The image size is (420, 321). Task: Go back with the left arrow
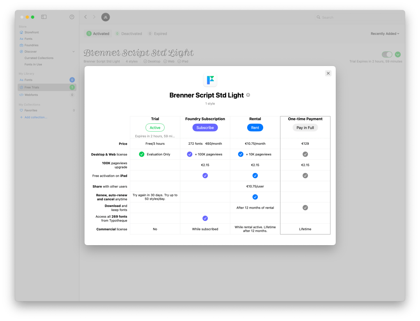(x=85, y=17)
